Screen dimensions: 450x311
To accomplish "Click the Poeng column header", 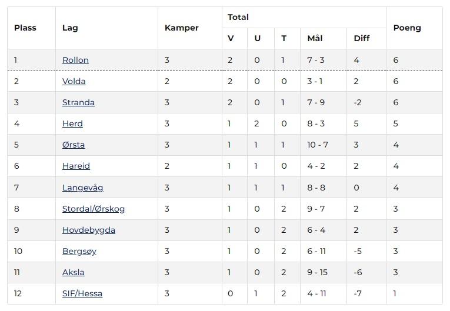I will click(x=407, y=28).
